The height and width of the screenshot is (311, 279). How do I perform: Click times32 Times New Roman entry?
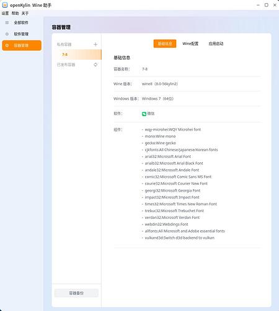click(181, 204)
